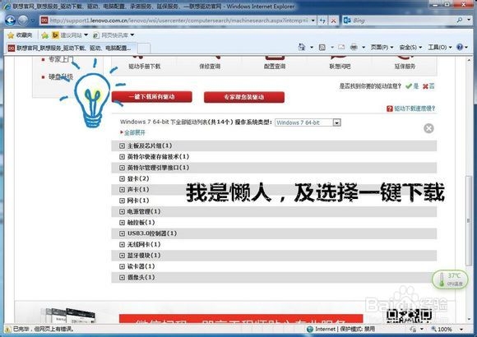This screenshot has width=477, height=337.
Task: Click the scrollbar down arrow
Action: click(x=469, y=320)
